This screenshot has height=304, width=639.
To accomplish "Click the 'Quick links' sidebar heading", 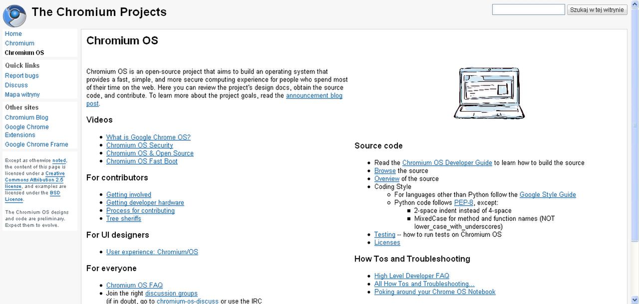I will click(22, 66).
